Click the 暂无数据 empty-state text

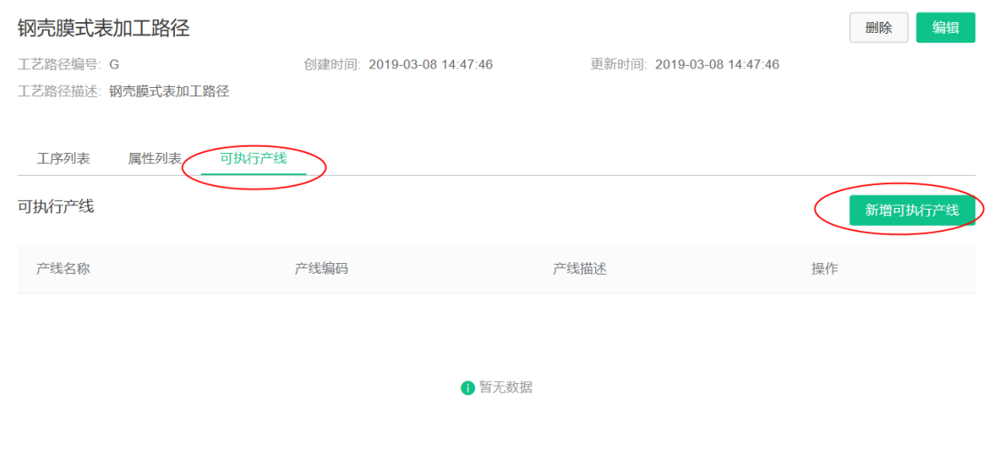(x=505, y=388)
